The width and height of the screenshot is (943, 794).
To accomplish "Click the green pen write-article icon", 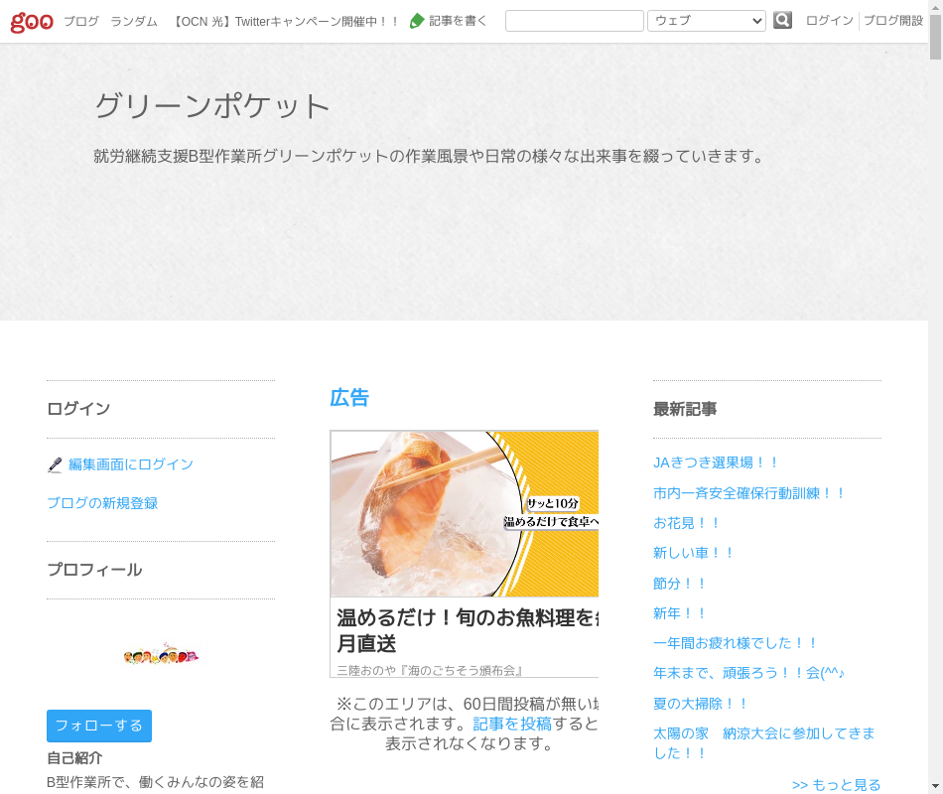I will tap(417, 21).
